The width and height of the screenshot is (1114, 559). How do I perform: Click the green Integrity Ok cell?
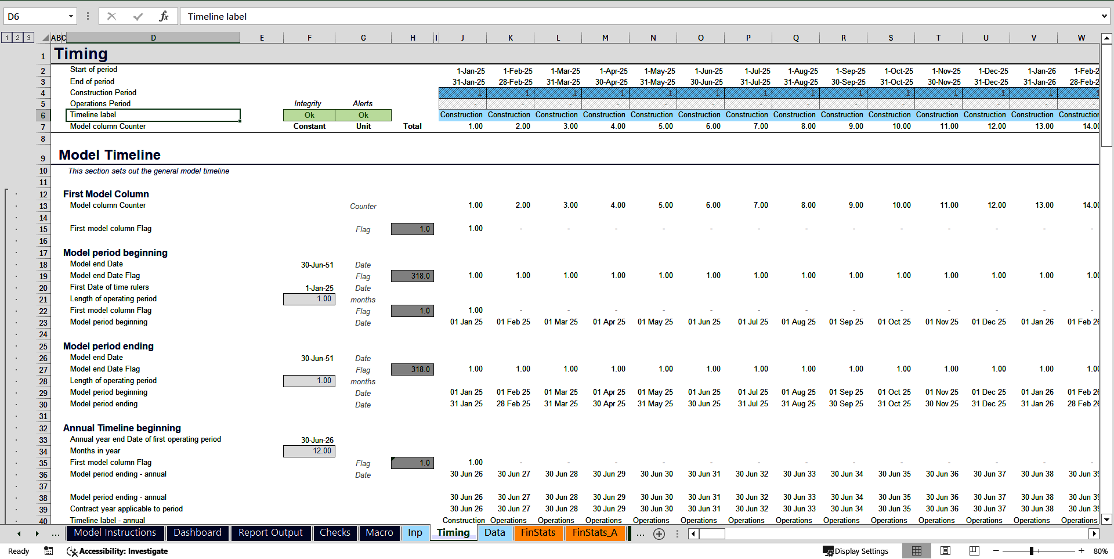pos(309,115)
